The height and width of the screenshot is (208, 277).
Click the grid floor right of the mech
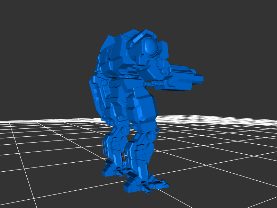click(x=215, y=145)
